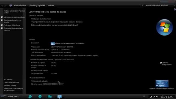Open Información y herramientas de rendimiento link
The image size is (176, 99).
[x=13, y=89]
